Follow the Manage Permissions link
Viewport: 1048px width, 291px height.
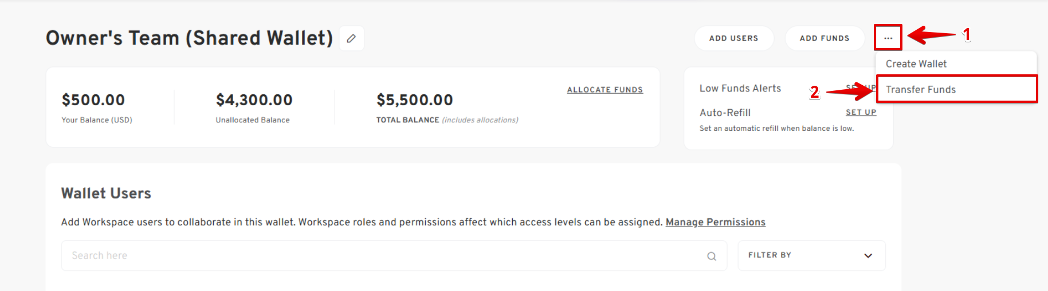point(715,222)
